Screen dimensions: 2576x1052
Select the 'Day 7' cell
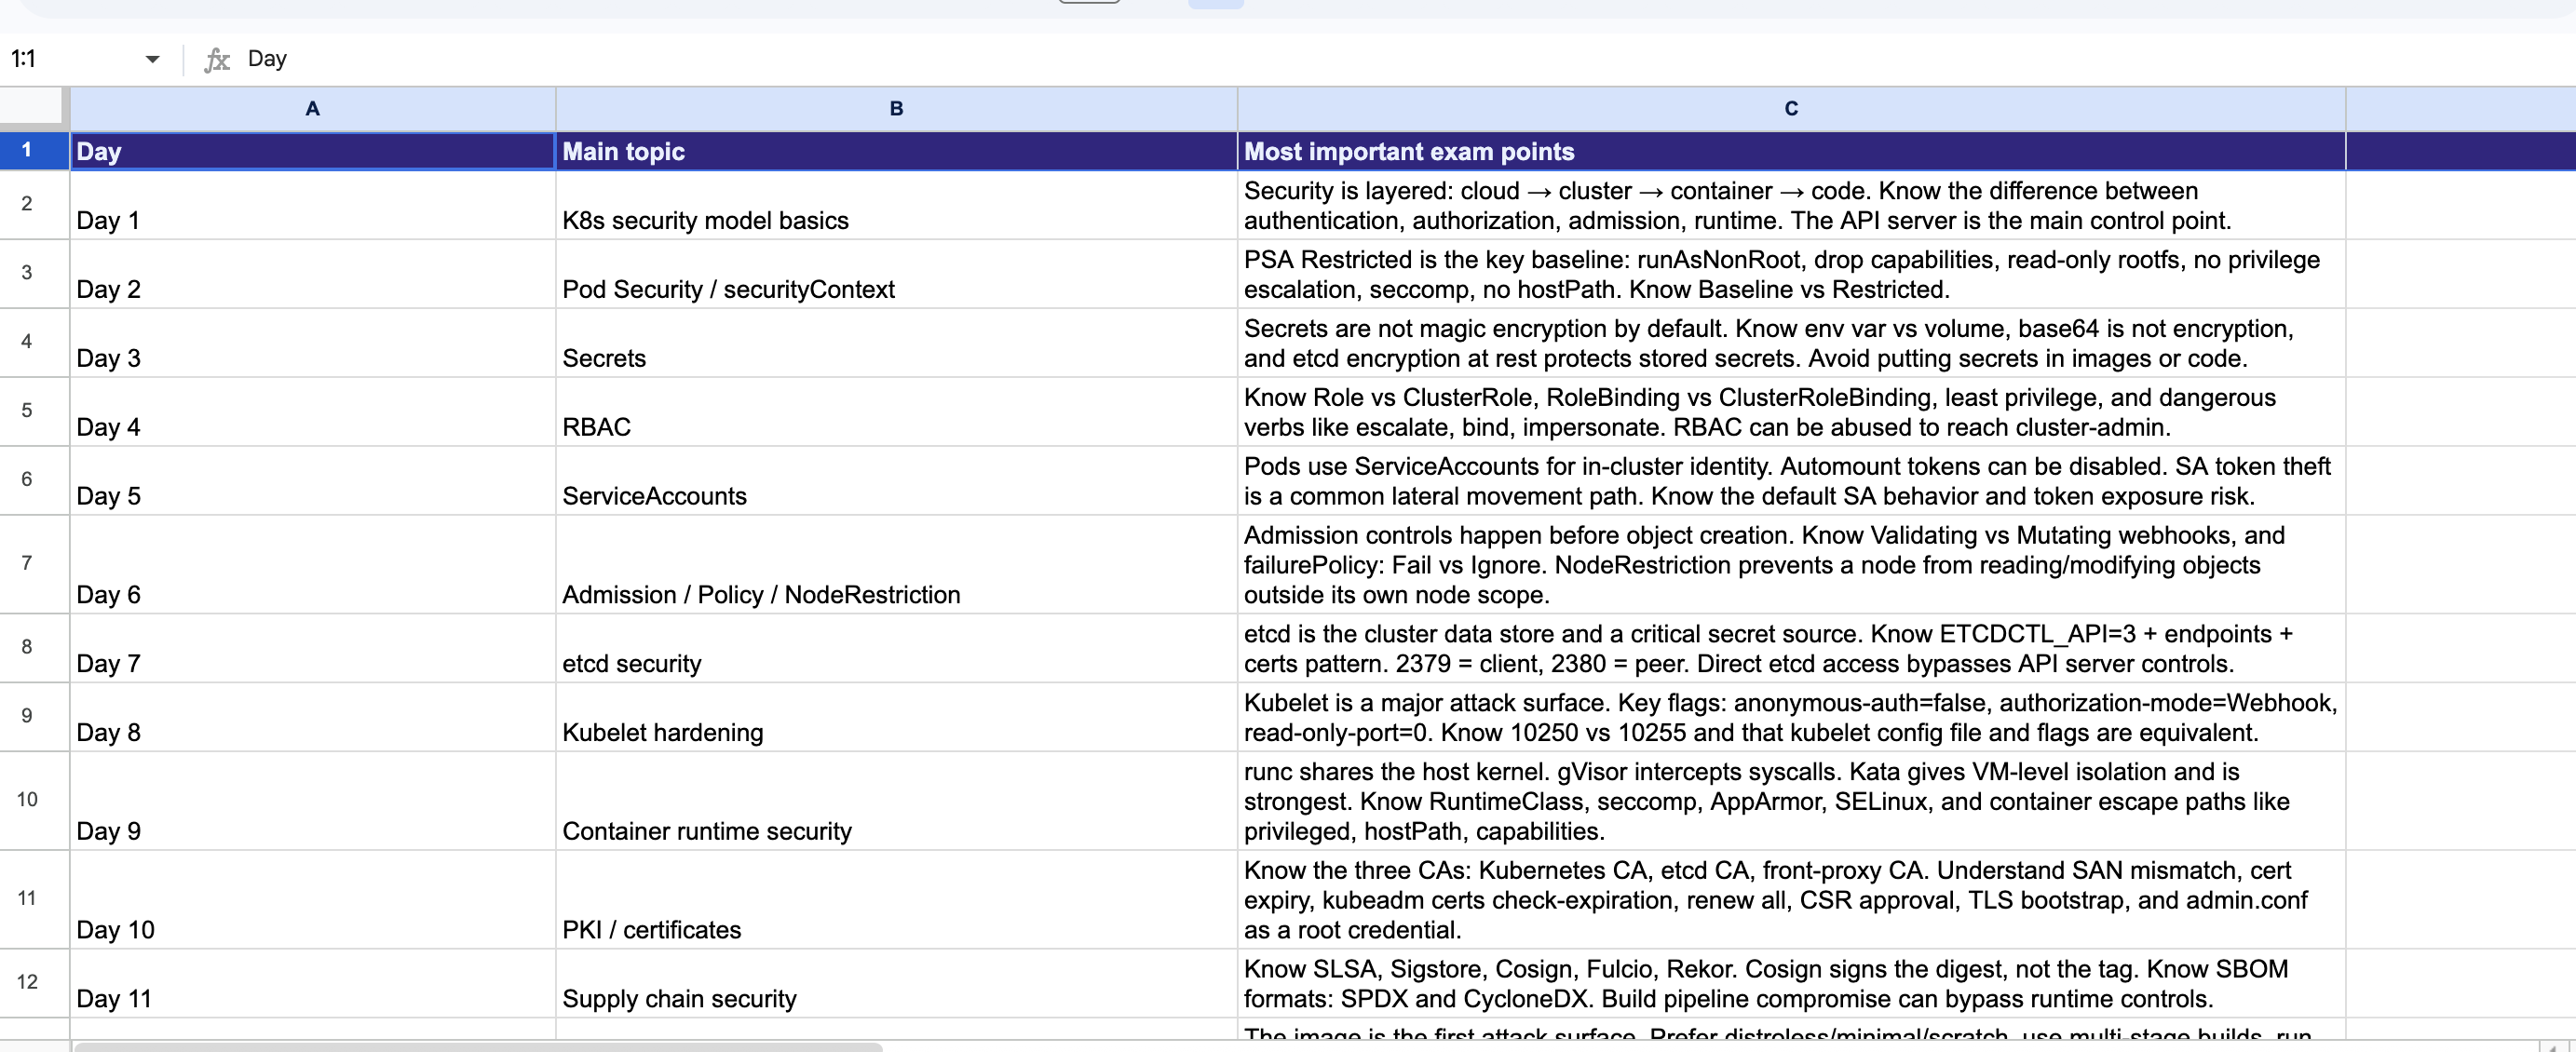pyautogui.click(x=313, y=649)
